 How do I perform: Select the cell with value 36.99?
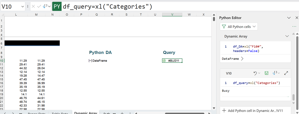click(x=36, y=83)
